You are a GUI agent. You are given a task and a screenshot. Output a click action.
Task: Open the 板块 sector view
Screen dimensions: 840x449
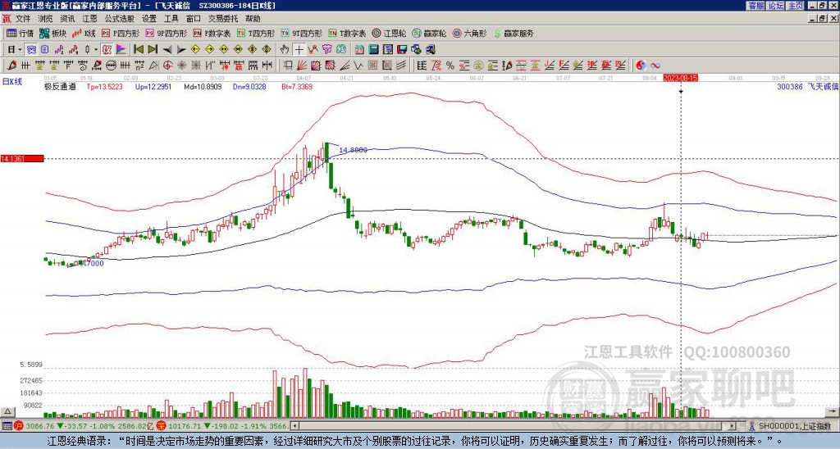(x=53, y=33)
